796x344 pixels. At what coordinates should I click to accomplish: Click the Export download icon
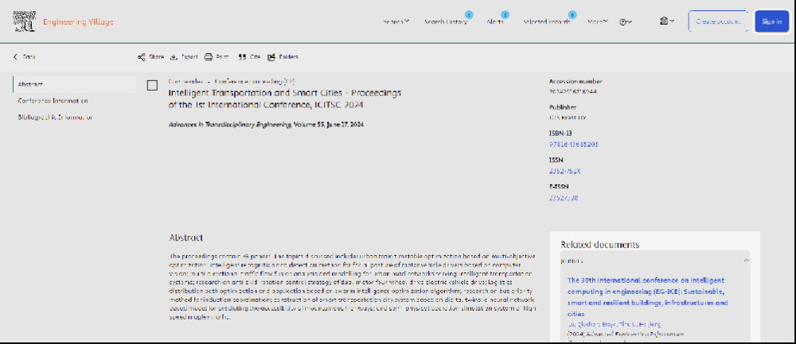tap(174, 57)
